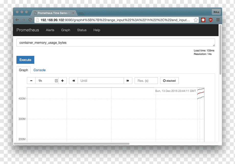Advance the end time with the double-right arrow

tap(128, 81)
